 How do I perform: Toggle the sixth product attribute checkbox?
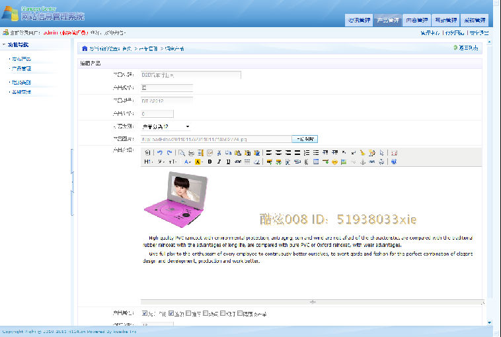pyautogui.click(x=240, y=313)
